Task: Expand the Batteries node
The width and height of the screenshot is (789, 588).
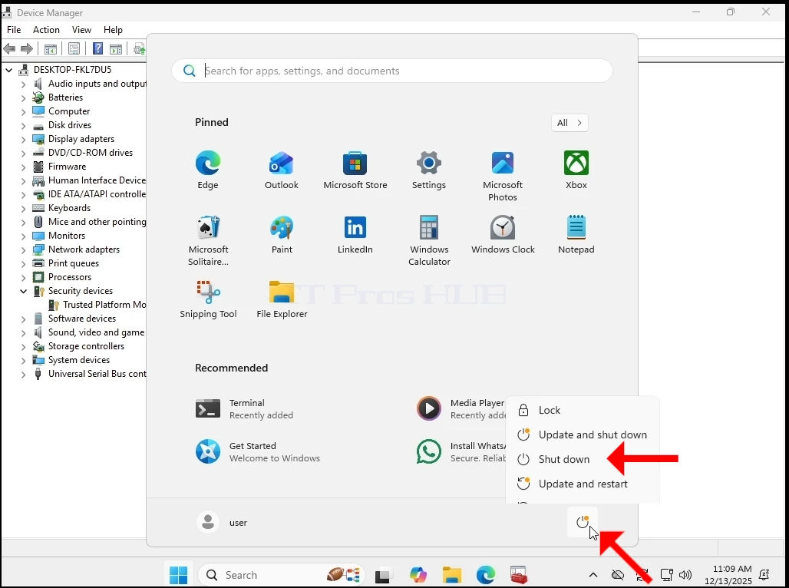Action: (23, 97)
